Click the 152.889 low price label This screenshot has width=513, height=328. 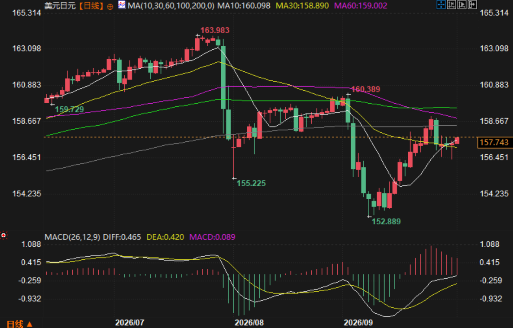point(387,222)
